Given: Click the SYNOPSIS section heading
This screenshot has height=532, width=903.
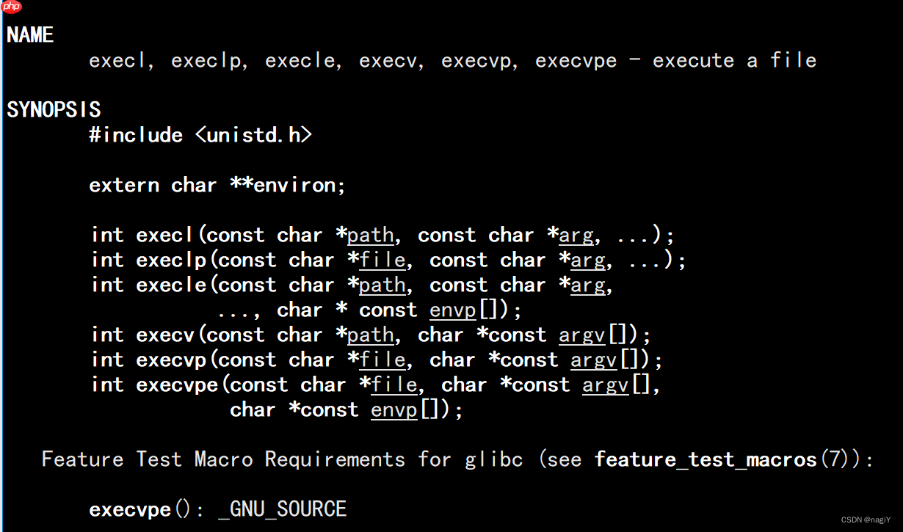Looking at the screenshot, I should tap(54, 110).
